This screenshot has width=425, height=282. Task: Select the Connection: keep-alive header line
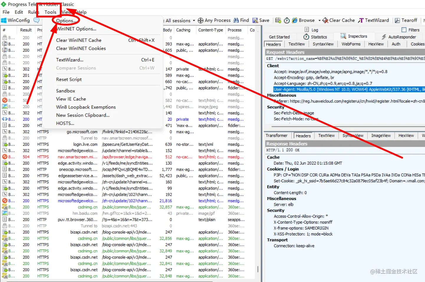pyautogui.click(x=294, y=246)
